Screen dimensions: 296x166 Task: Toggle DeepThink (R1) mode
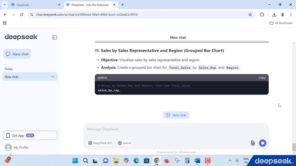(x=100, y=143)
